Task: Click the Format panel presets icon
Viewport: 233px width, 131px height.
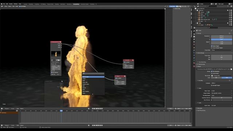Action: pyautogui.click(x=230, y=33)
